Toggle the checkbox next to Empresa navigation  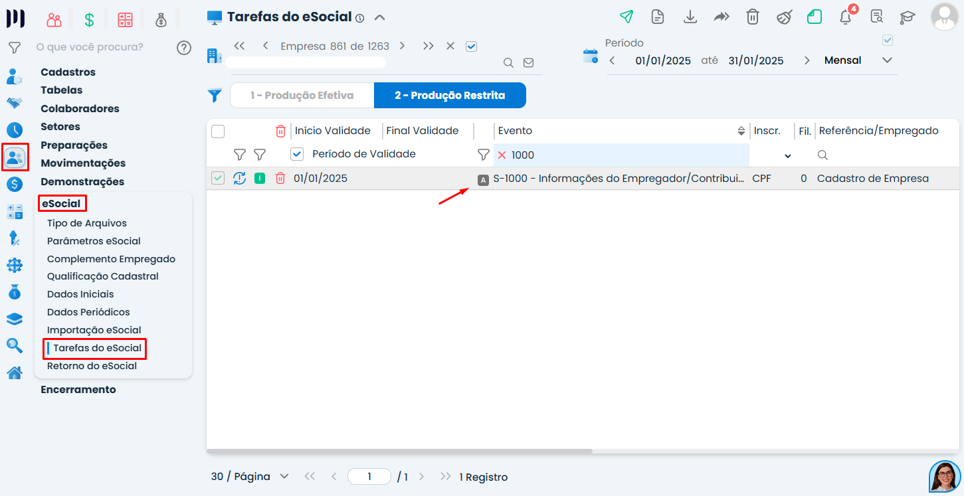pos(472,46)
